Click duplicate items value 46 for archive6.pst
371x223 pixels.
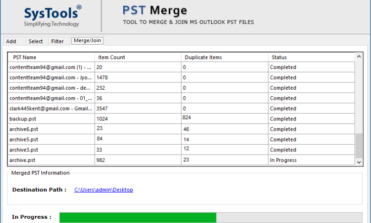[186, 129]
